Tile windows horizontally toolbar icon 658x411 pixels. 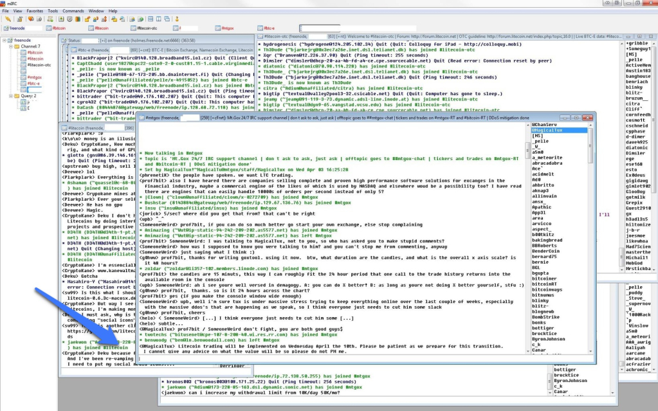(x=151, y=19)
